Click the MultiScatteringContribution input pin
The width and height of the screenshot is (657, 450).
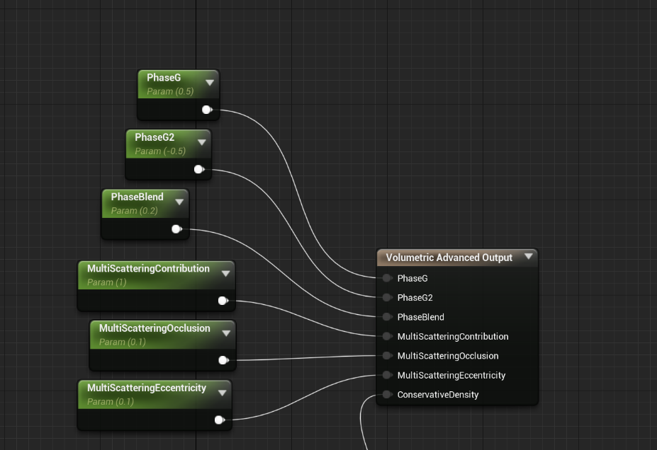tap(386, 336)
